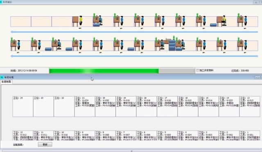Image resolution: width=262 pixels, height=152 pixels.
Task: Select worker at workstation 16 in simulation
Action: pos(184,23)
